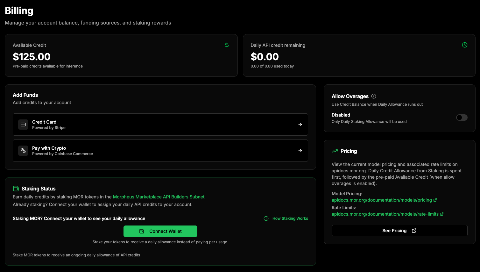Click the crypto wallet icon by Pay with Crypto

23,151
